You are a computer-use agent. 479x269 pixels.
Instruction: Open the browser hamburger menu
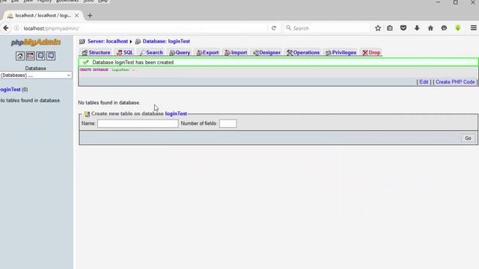pos(474,28)
